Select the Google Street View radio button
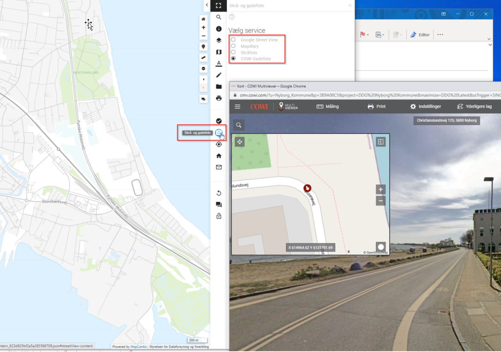This screenshot has width=501, height=352. (x=233, y=39)
